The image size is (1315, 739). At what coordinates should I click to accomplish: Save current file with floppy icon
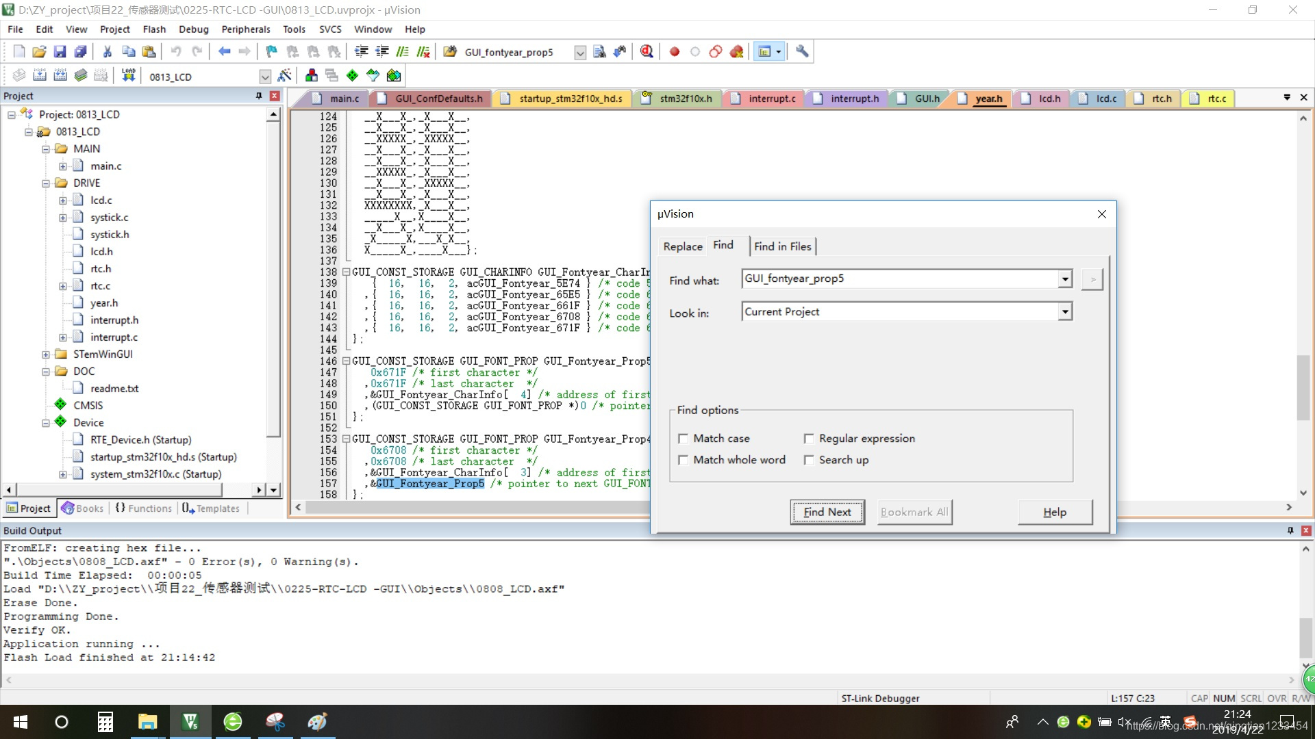(60, 52)
